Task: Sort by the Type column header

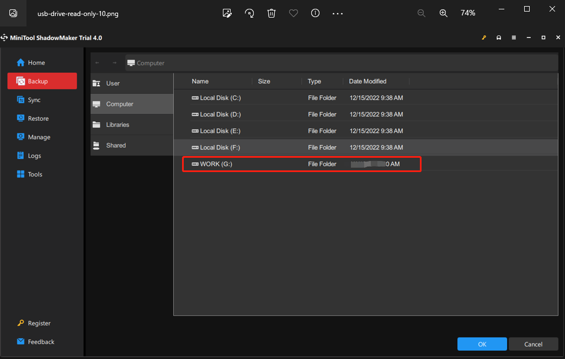Action: 314,82
